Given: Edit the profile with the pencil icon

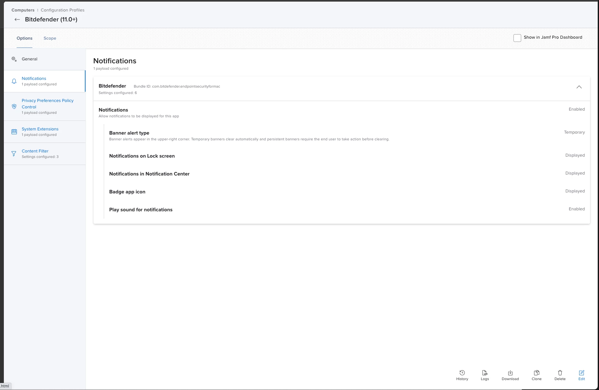Looking at the screenshot, I should coord(582,375).
